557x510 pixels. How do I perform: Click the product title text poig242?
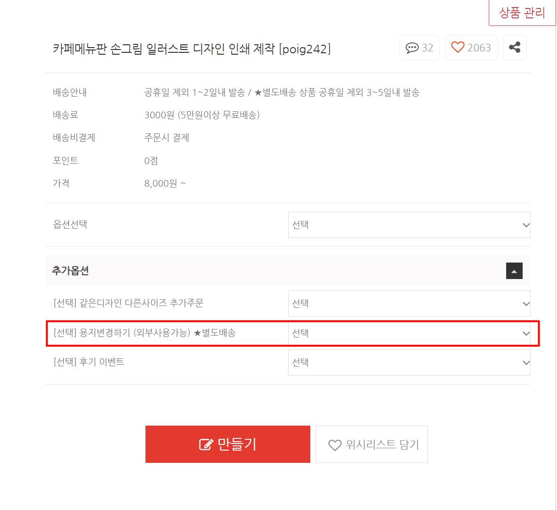[305, 49]
